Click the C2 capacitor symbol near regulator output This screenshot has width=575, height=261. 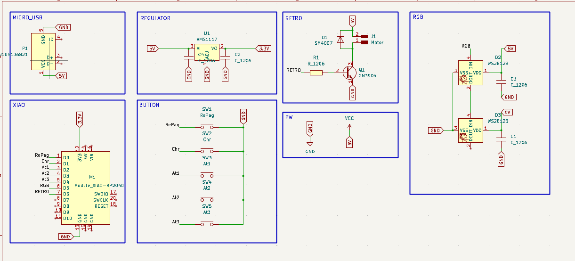coord(225,57)
